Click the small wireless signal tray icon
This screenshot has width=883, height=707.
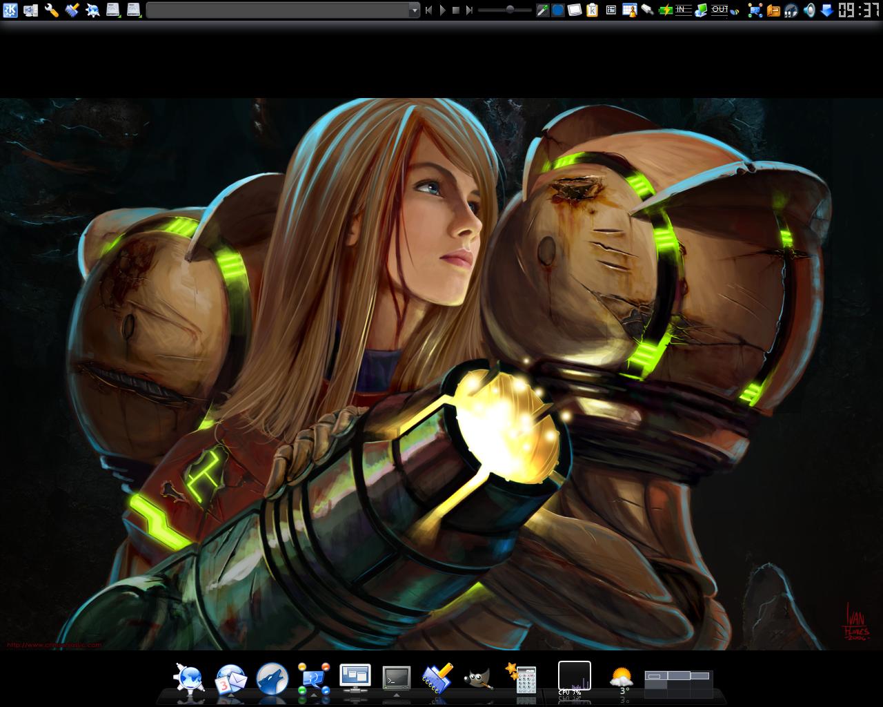point(735,11)
